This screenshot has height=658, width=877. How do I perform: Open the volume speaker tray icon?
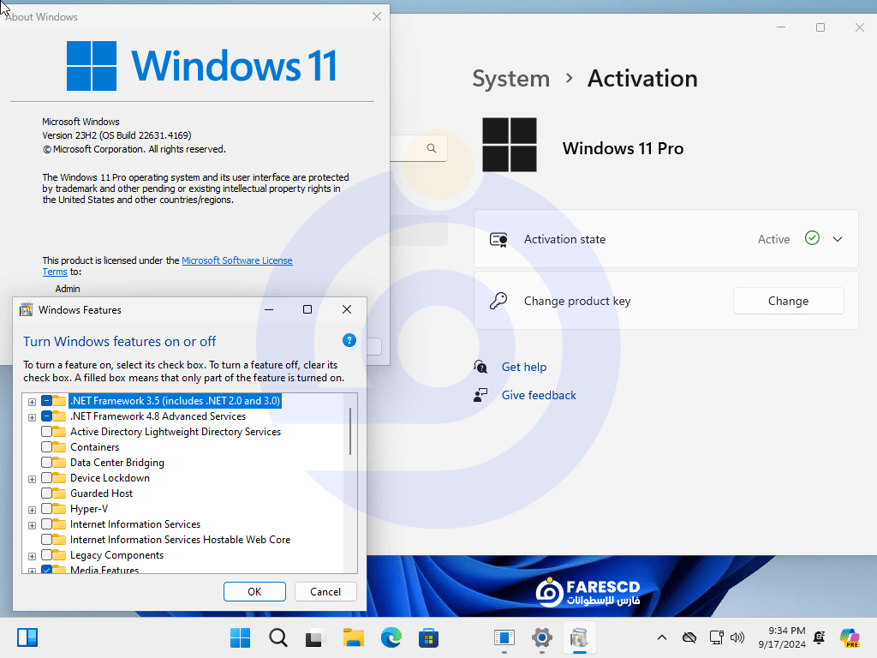pyautogui.click(x=737, y=637)
